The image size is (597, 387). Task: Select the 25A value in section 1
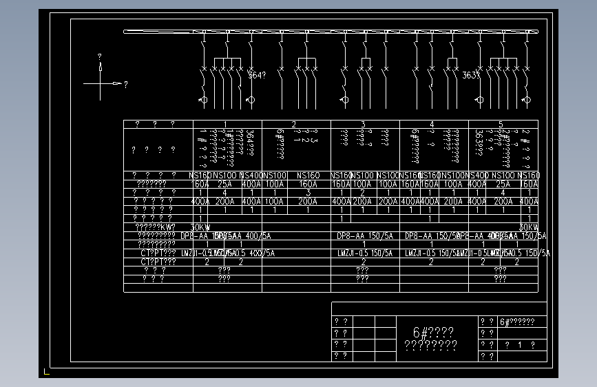(224, 184)
